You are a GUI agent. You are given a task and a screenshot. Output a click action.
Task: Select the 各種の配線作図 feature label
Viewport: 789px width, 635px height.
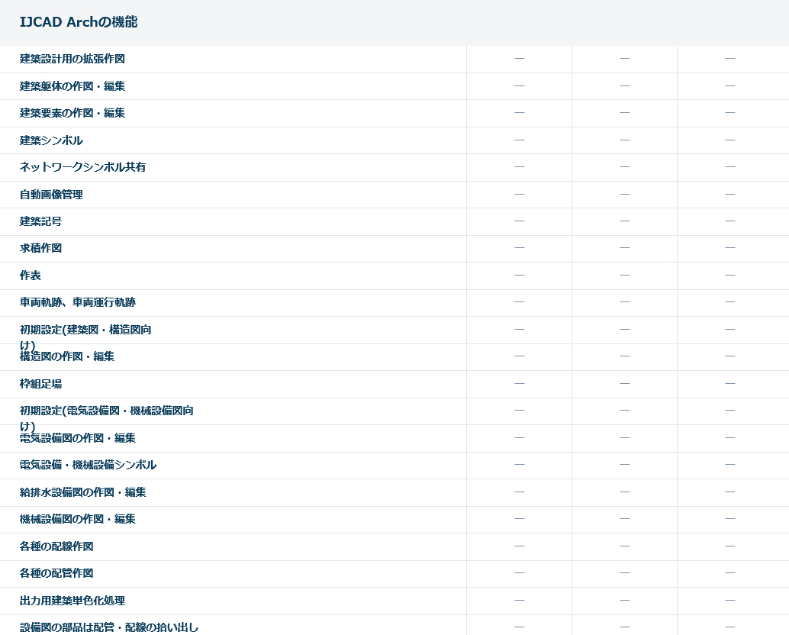coord(56,546)
